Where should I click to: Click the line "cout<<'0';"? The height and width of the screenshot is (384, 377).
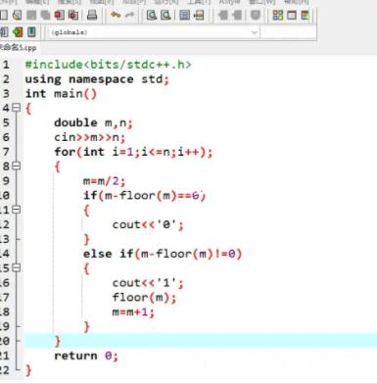[148, 224]
